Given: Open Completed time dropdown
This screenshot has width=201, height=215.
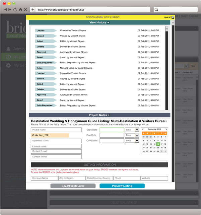Looking at the screenshot, I should [137, 141].
